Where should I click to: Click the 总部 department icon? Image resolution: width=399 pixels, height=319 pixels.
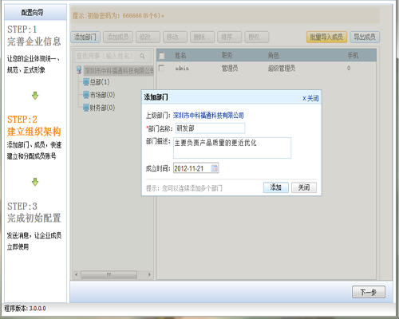point(86,82)
